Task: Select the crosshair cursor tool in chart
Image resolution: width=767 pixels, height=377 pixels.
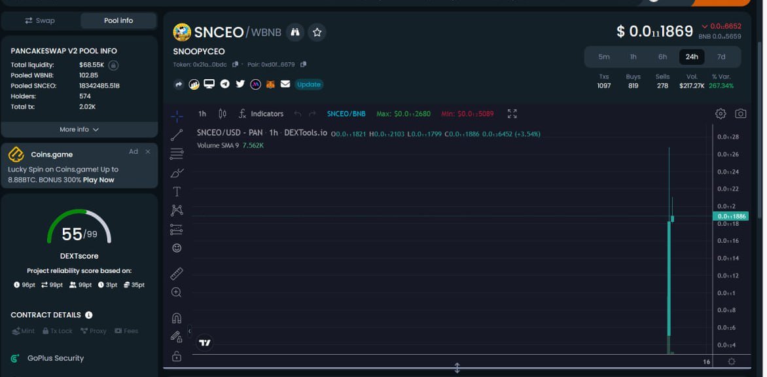Action: pos(177,116)
